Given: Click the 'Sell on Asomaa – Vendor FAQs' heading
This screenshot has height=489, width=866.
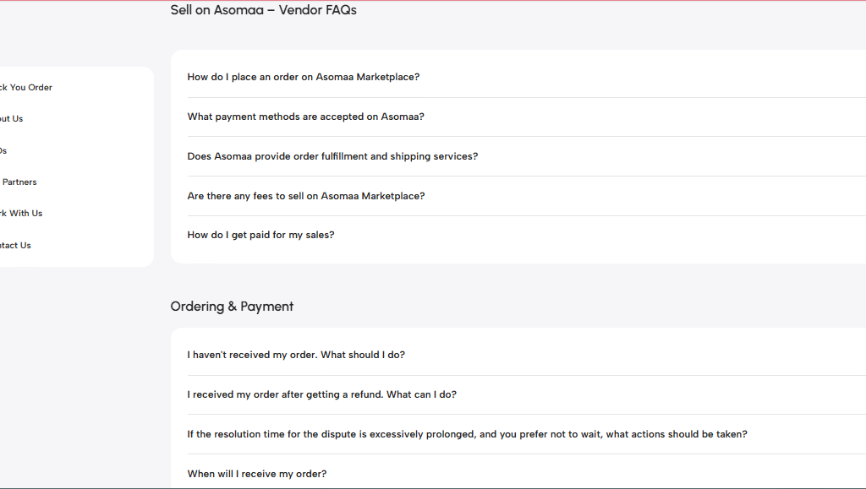Looking at the screenshot, I should pos(263,10).
